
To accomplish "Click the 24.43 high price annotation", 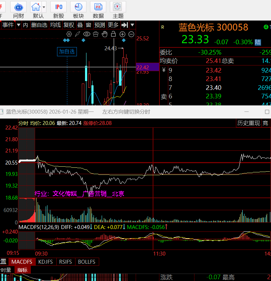I will click(111, 48).
